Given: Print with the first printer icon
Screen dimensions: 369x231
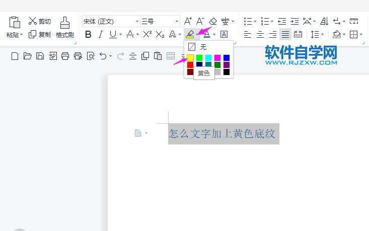Looking at the screenshot, I should [x=65, y=56].
